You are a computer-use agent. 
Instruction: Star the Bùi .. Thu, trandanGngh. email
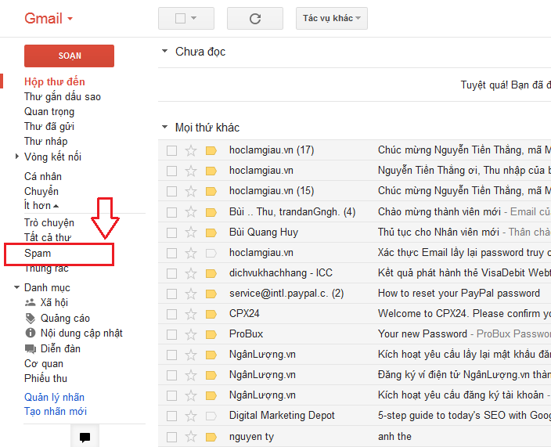(191, 212)
